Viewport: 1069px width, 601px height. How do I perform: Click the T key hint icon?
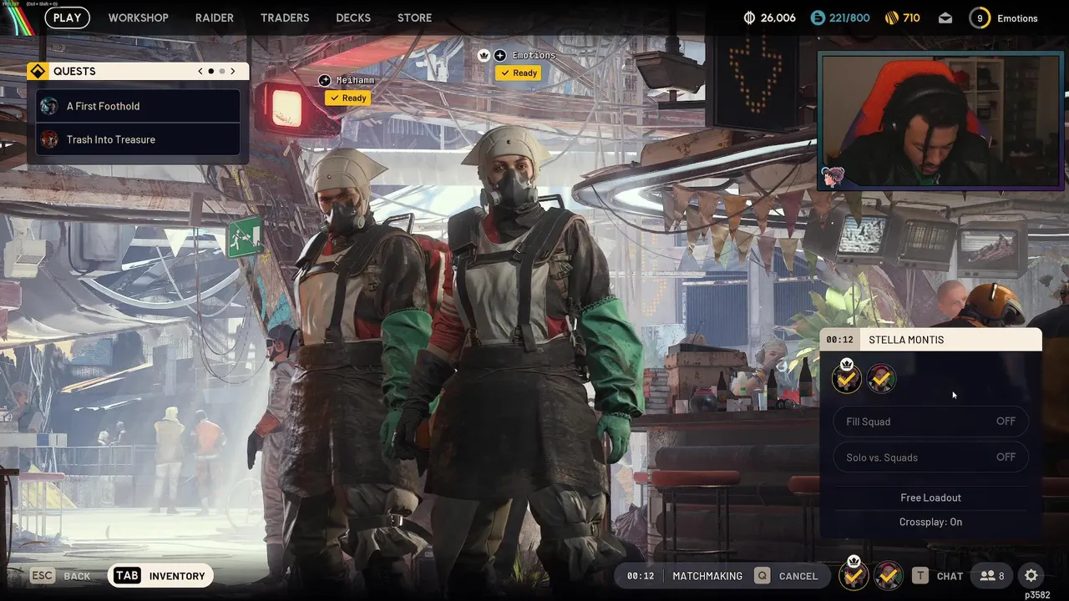pos(920,576)
